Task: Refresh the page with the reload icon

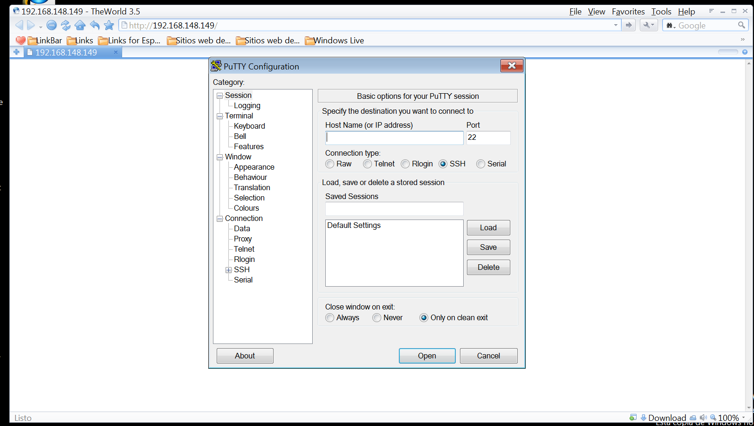Action: pyautogui.click(x=66, y=25)
